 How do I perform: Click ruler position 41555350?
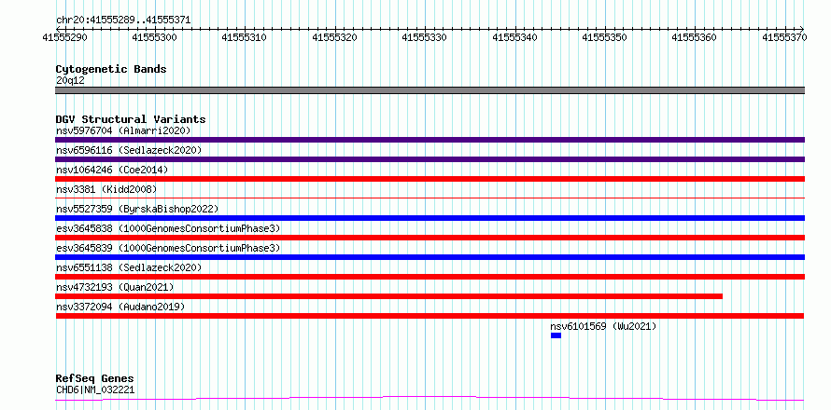click(605, 37)
